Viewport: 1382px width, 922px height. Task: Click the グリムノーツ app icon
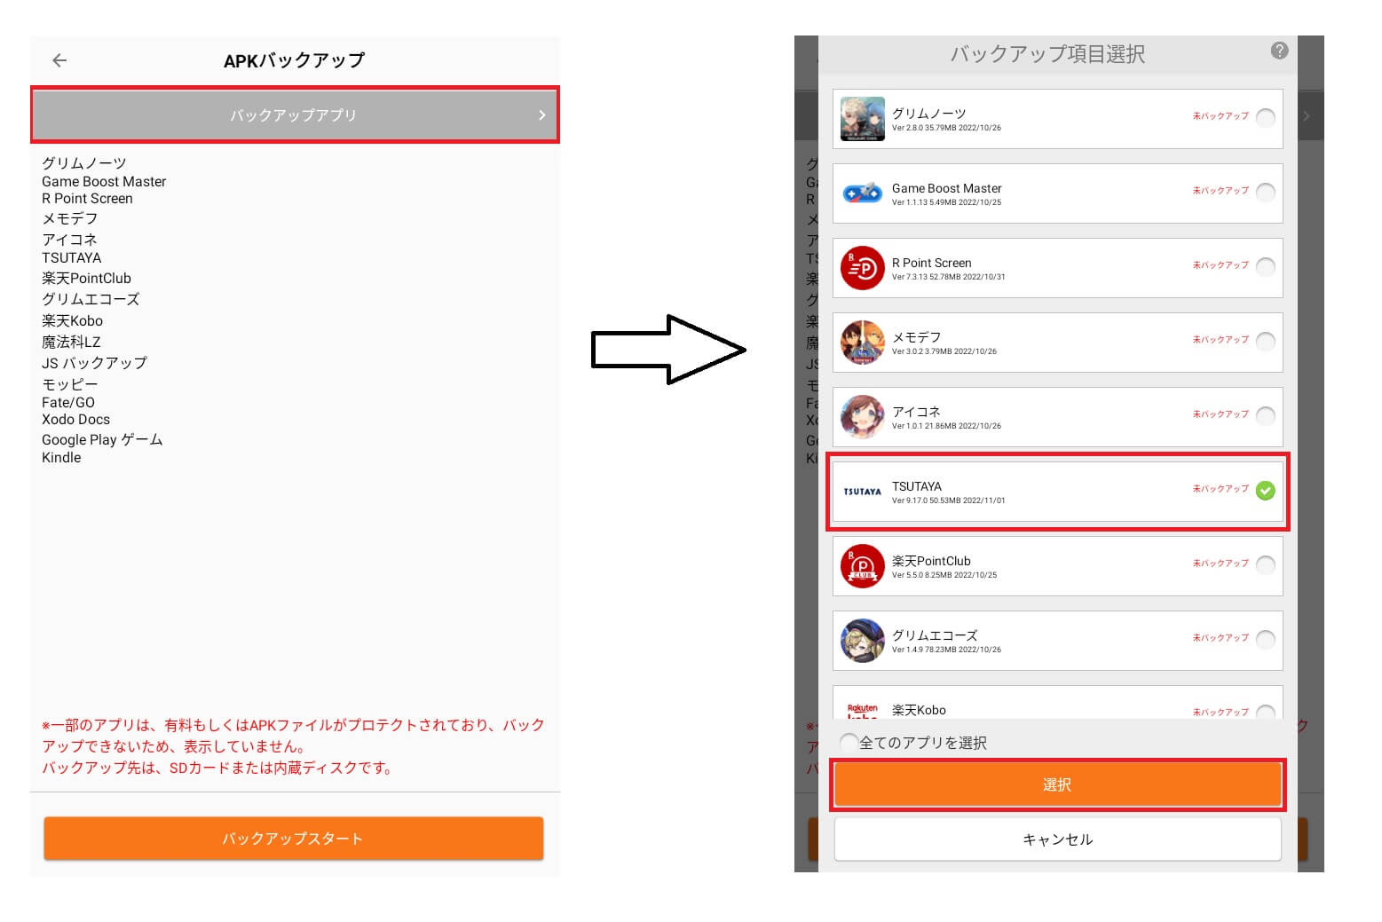tap(862, 119)
